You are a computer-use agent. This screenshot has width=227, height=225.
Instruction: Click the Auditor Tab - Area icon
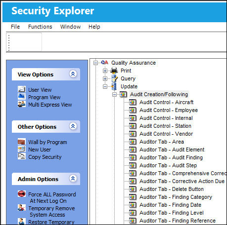pyautogui.click(x=133, y=142)
